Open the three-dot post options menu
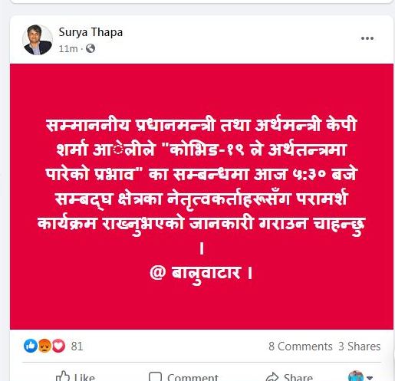 coord(367,38)
